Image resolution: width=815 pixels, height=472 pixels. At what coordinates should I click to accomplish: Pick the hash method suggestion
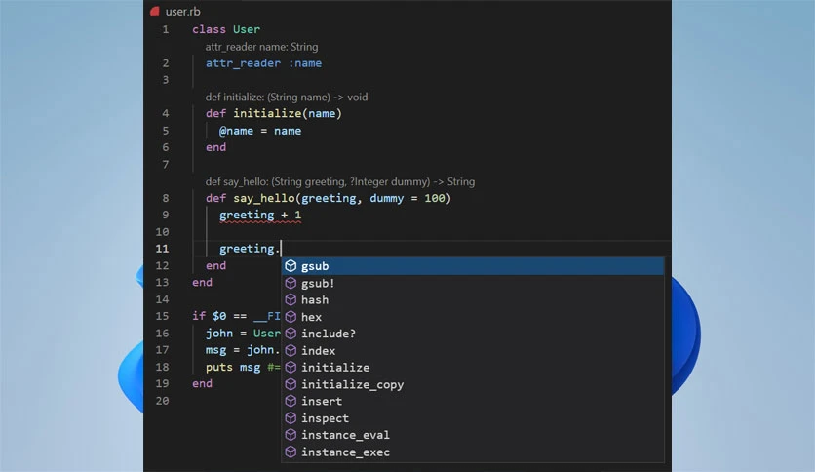tap(473, 300)
